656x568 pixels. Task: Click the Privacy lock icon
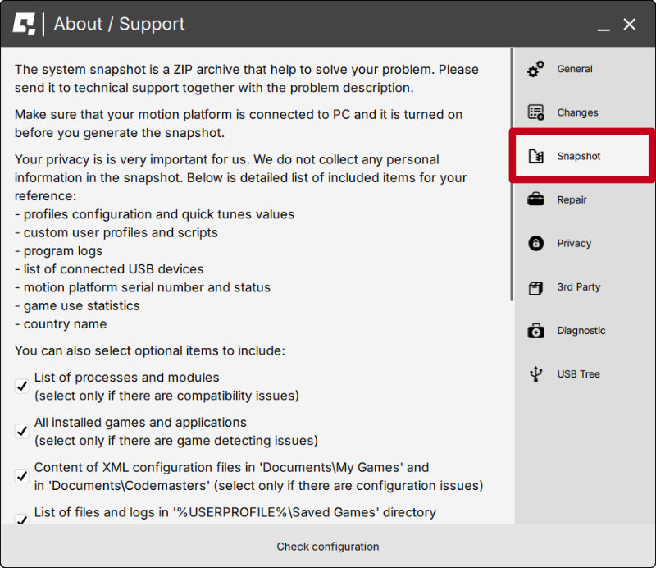pos(537,243)
